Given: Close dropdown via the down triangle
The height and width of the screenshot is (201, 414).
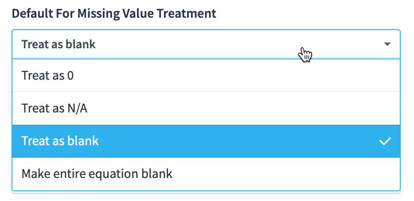Looking at the screenshot, I should [x=387, y=44].
